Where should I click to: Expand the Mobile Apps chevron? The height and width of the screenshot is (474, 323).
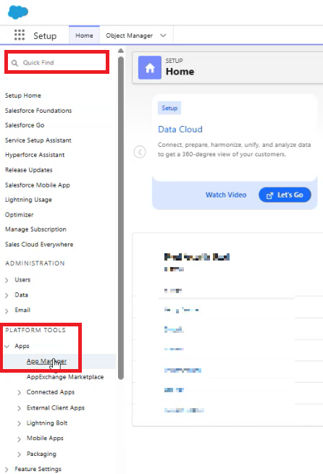[x=19, y=439]
